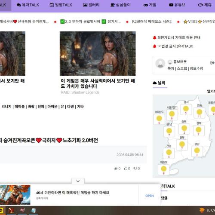Viewport: 215px width, 215px height.
Task: Click the thumbs-up like icon
Action: click(x=126, y=169)
